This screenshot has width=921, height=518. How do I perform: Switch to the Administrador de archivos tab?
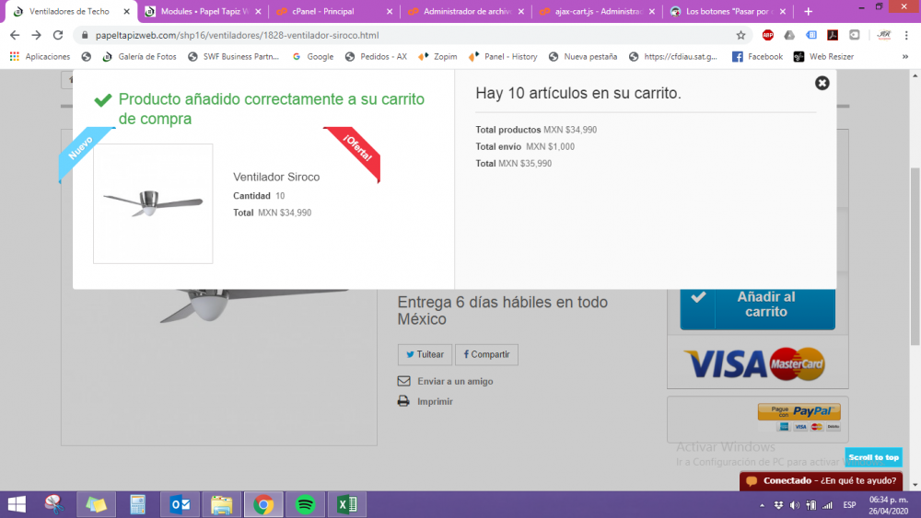466,12
